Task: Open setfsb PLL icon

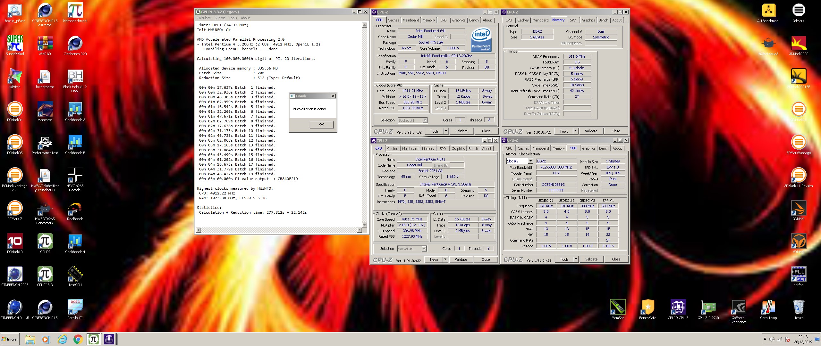Action: click(799, 276)
